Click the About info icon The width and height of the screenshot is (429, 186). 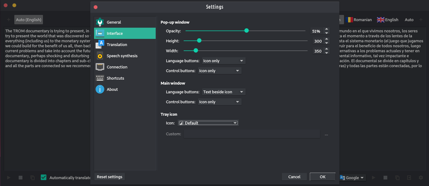(100, 90)
